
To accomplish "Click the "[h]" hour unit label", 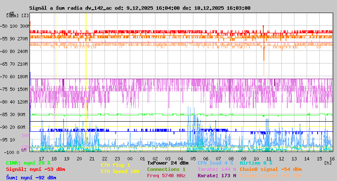I will tap(328, 163).
